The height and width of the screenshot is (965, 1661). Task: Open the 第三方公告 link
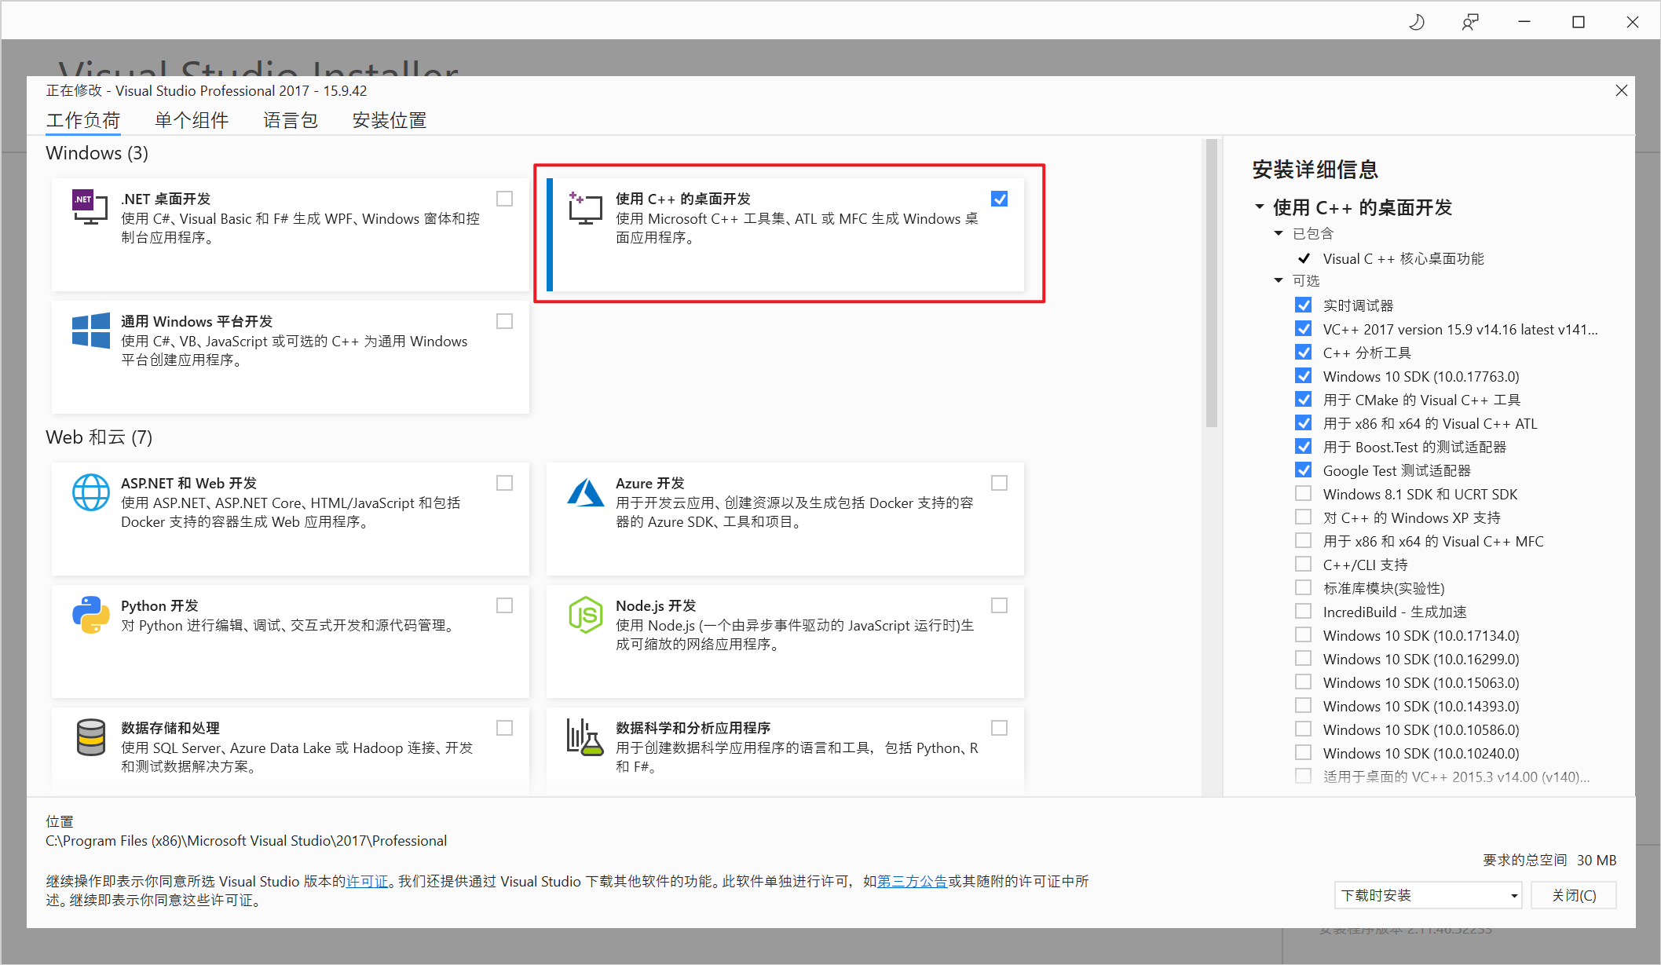911,881
